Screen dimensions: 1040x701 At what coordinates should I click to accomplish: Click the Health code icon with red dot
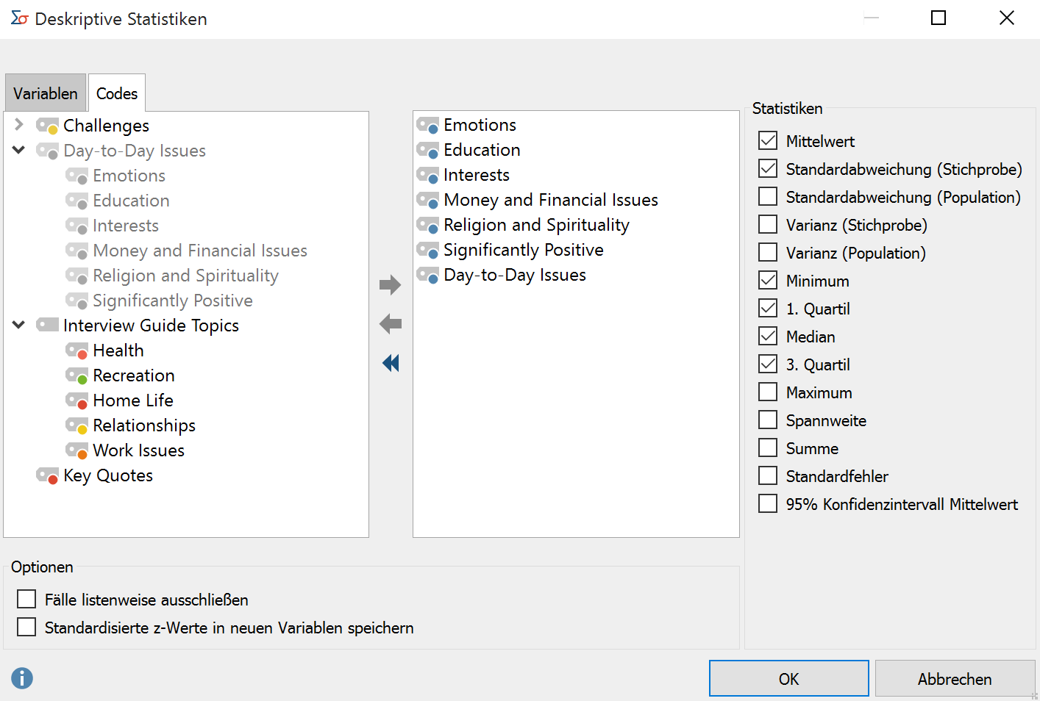(x=76, y=350)
